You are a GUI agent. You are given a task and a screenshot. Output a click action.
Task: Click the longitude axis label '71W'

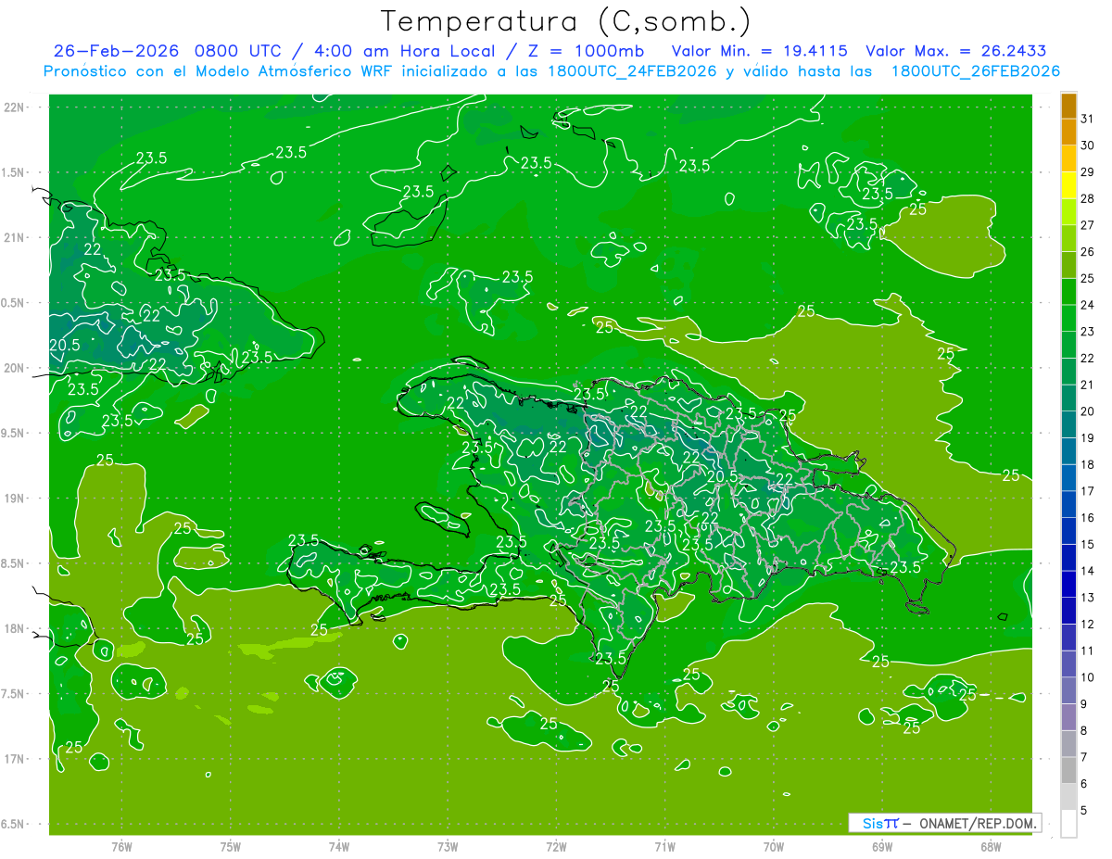664,846
